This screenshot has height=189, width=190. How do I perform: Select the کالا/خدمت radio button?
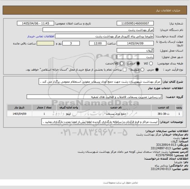[x=121, y=63]
